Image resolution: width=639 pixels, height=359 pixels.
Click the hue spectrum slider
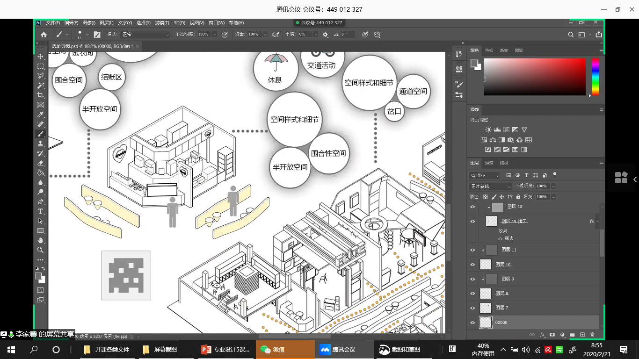[595, 77]
